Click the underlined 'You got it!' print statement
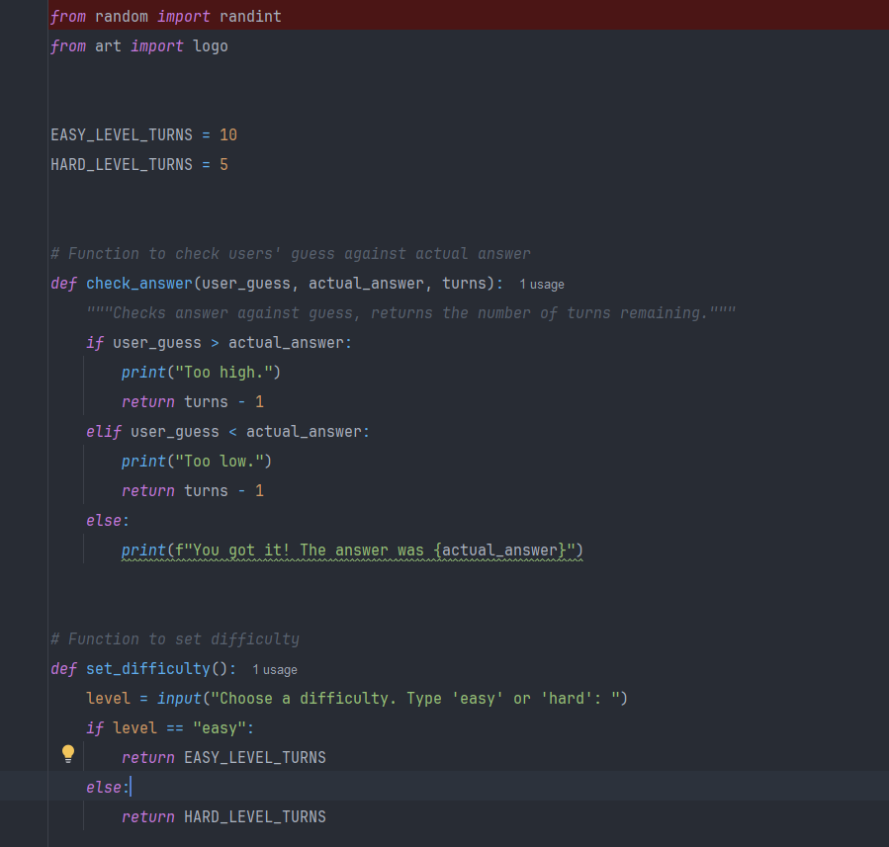 coord(352,551)
